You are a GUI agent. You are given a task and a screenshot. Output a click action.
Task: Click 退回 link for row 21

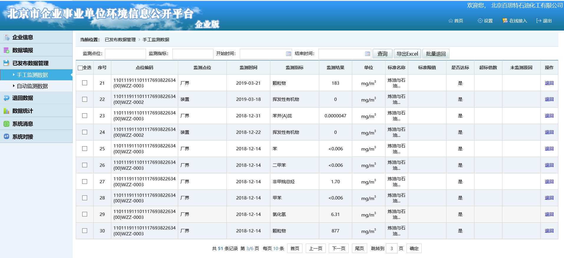(x=549, y=83)
